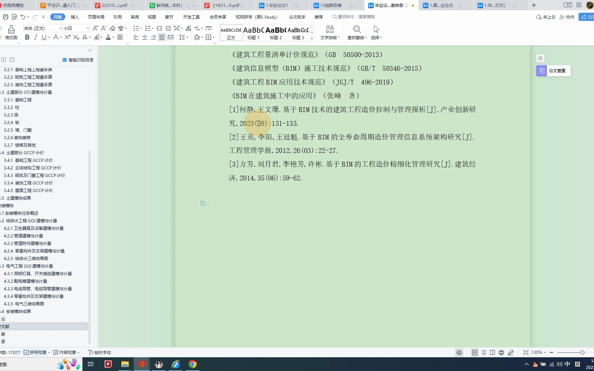Collapse all outline levels with minus box
Screen dimensions: 594x371
click(12, 59)
